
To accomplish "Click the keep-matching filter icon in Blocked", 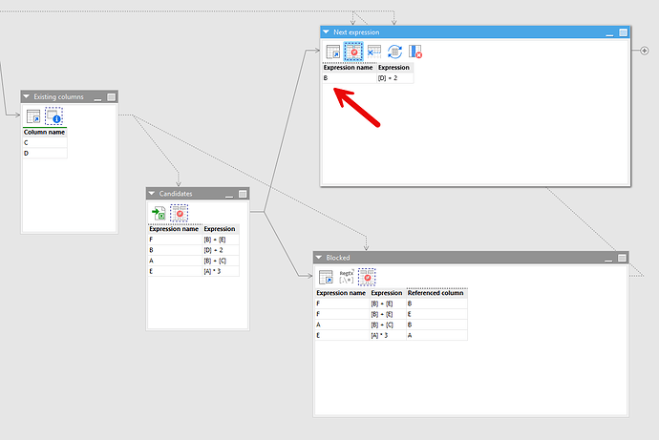I will click(x=367, y=277).
